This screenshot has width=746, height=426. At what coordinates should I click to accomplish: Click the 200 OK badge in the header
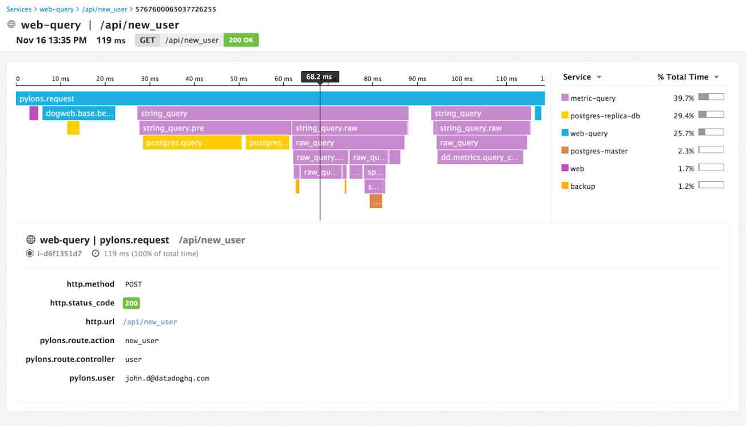(241, 40)
